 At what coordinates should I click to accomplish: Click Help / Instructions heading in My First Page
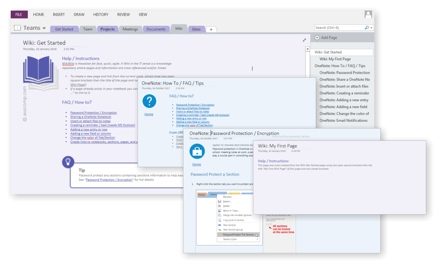tap(273, 161)
